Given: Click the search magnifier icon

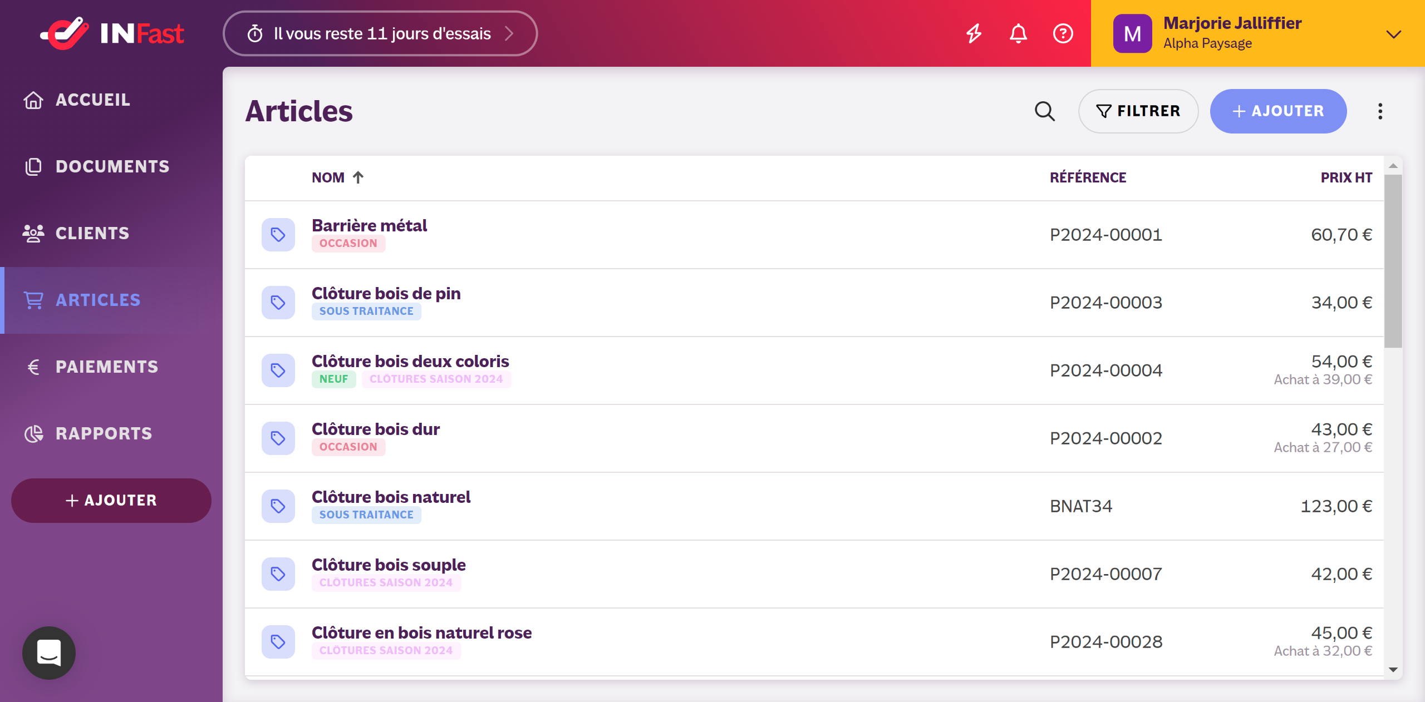Looking at the screenshot, I should pyautogui.click(x=1044, y=111).
